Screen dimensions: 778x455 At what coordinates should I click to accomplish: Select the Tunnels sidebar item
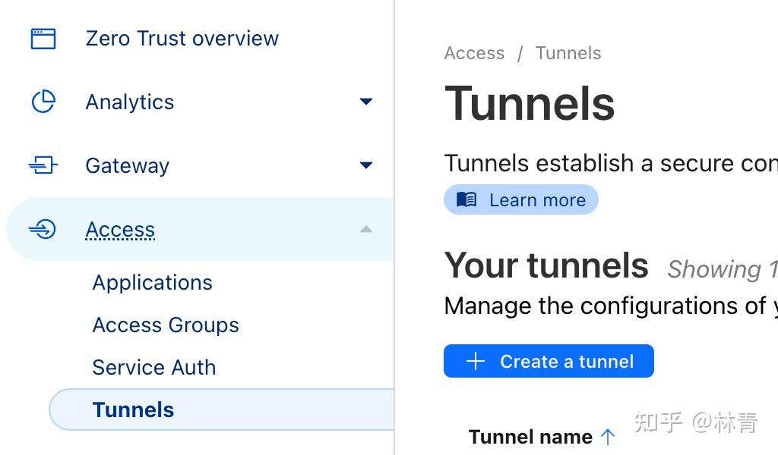pyautogui.click(x=134, y=410)
